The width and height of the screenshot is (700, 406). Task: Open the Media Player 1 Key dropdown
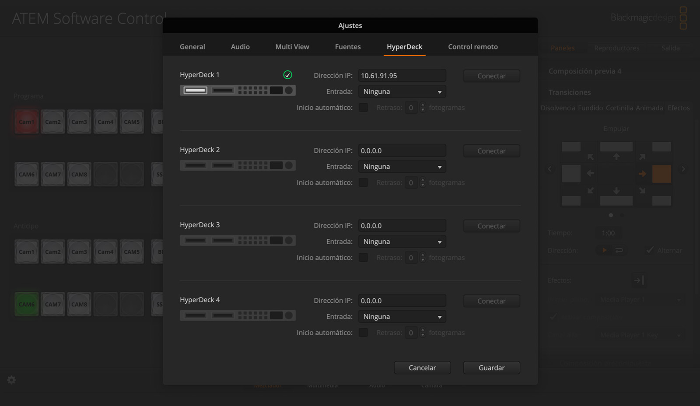[641, 335]
